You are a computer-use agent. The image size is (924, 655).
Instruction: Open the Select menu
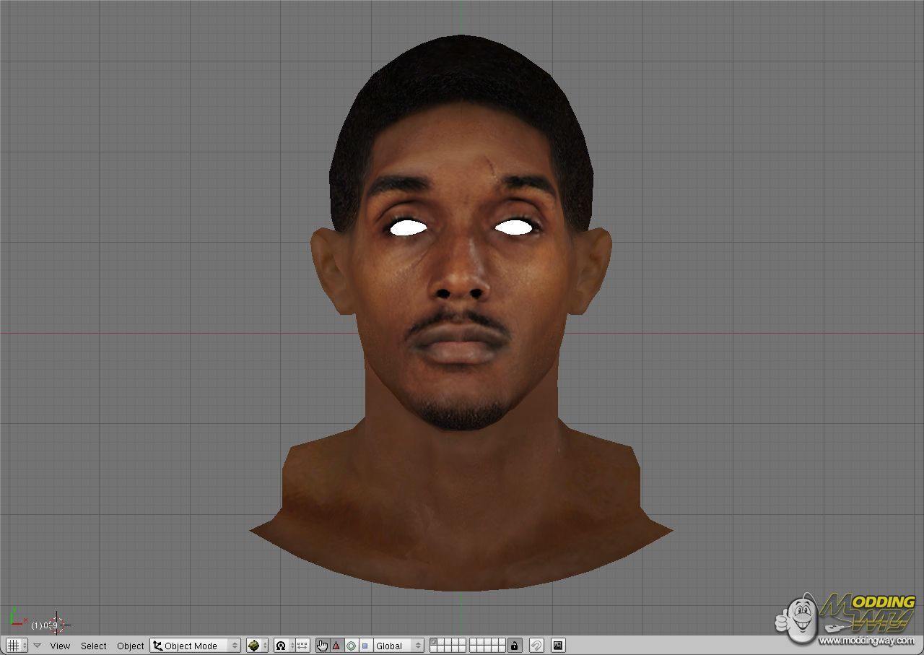tap(93, 646)
